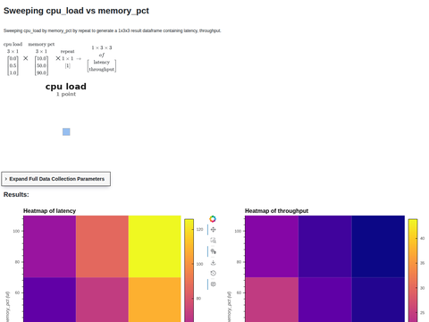Click the 'Sweeping cpu_load vs memory_pct' heading
The image size is (429, 322).
(x=76, y=11)
